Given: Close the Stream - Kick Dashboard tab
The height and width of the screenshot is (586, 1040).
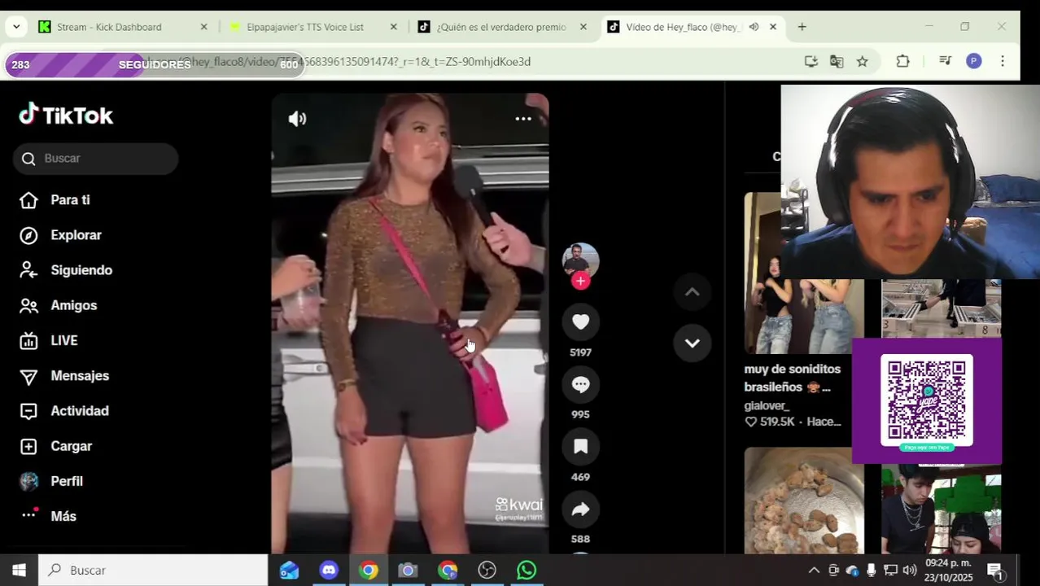Looking at the screenshot, I should pos(203,27).
